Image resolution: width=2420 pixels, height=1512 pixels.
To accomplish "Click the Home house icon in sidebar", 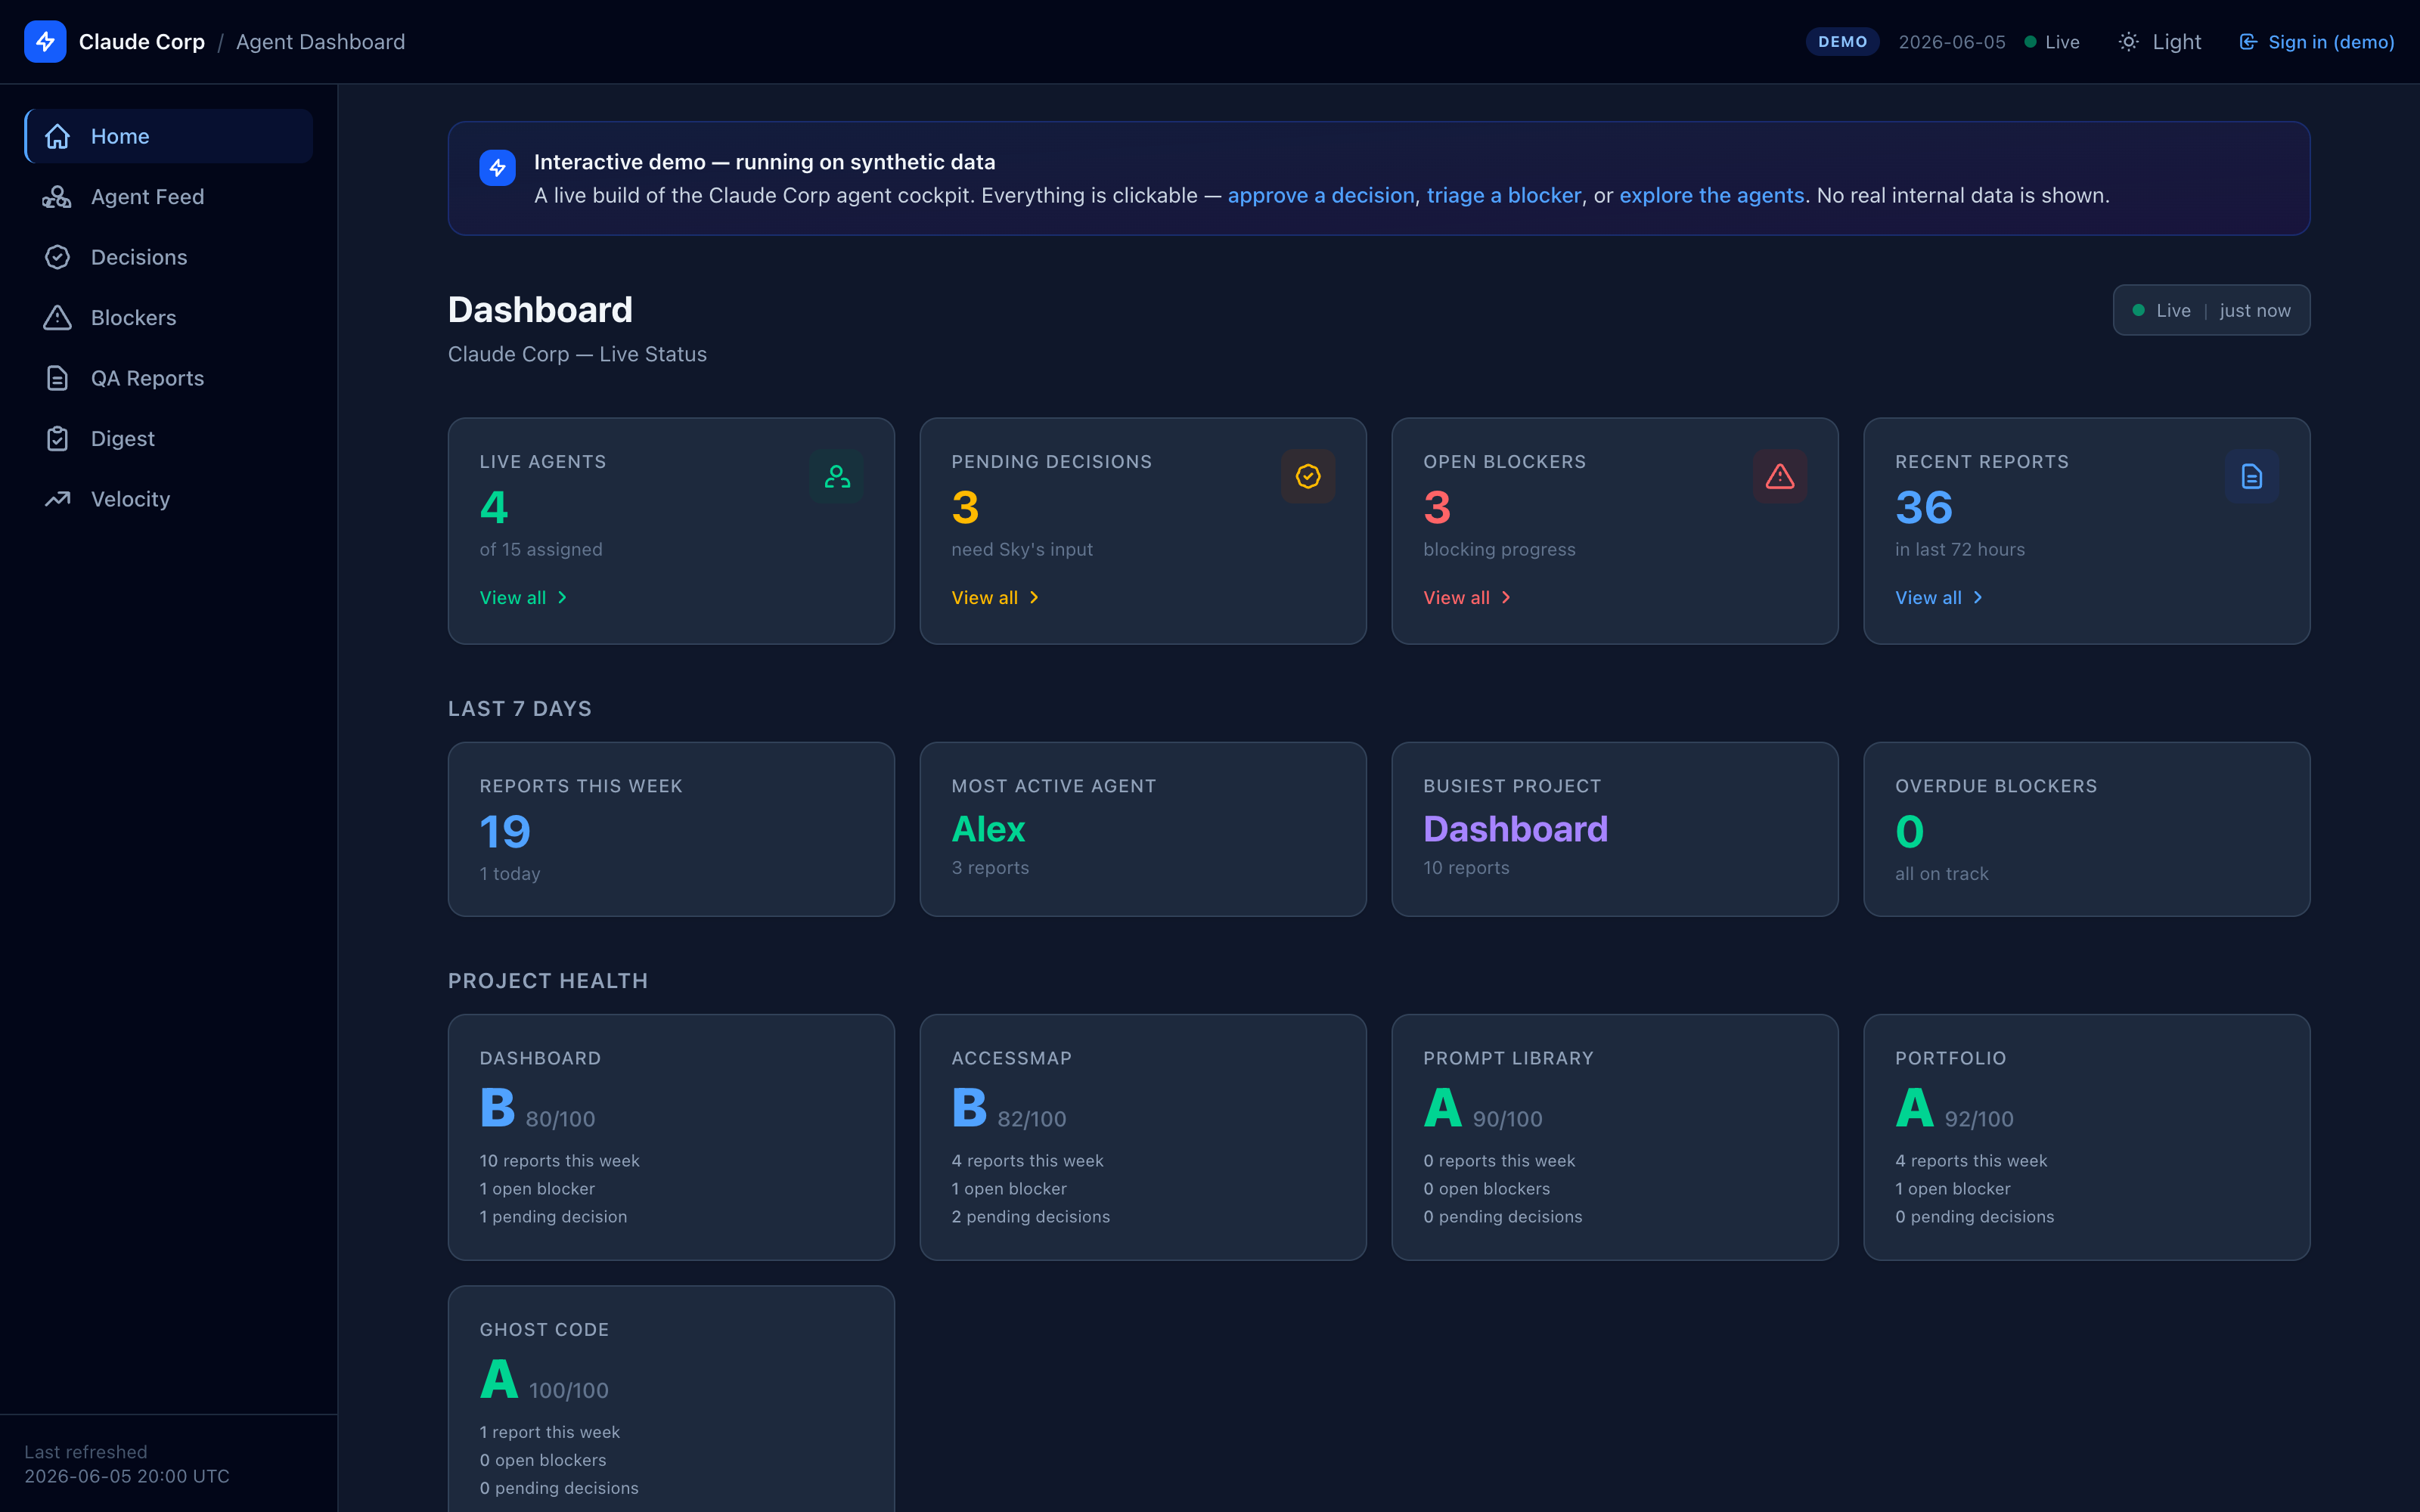I will click(58, 136).
